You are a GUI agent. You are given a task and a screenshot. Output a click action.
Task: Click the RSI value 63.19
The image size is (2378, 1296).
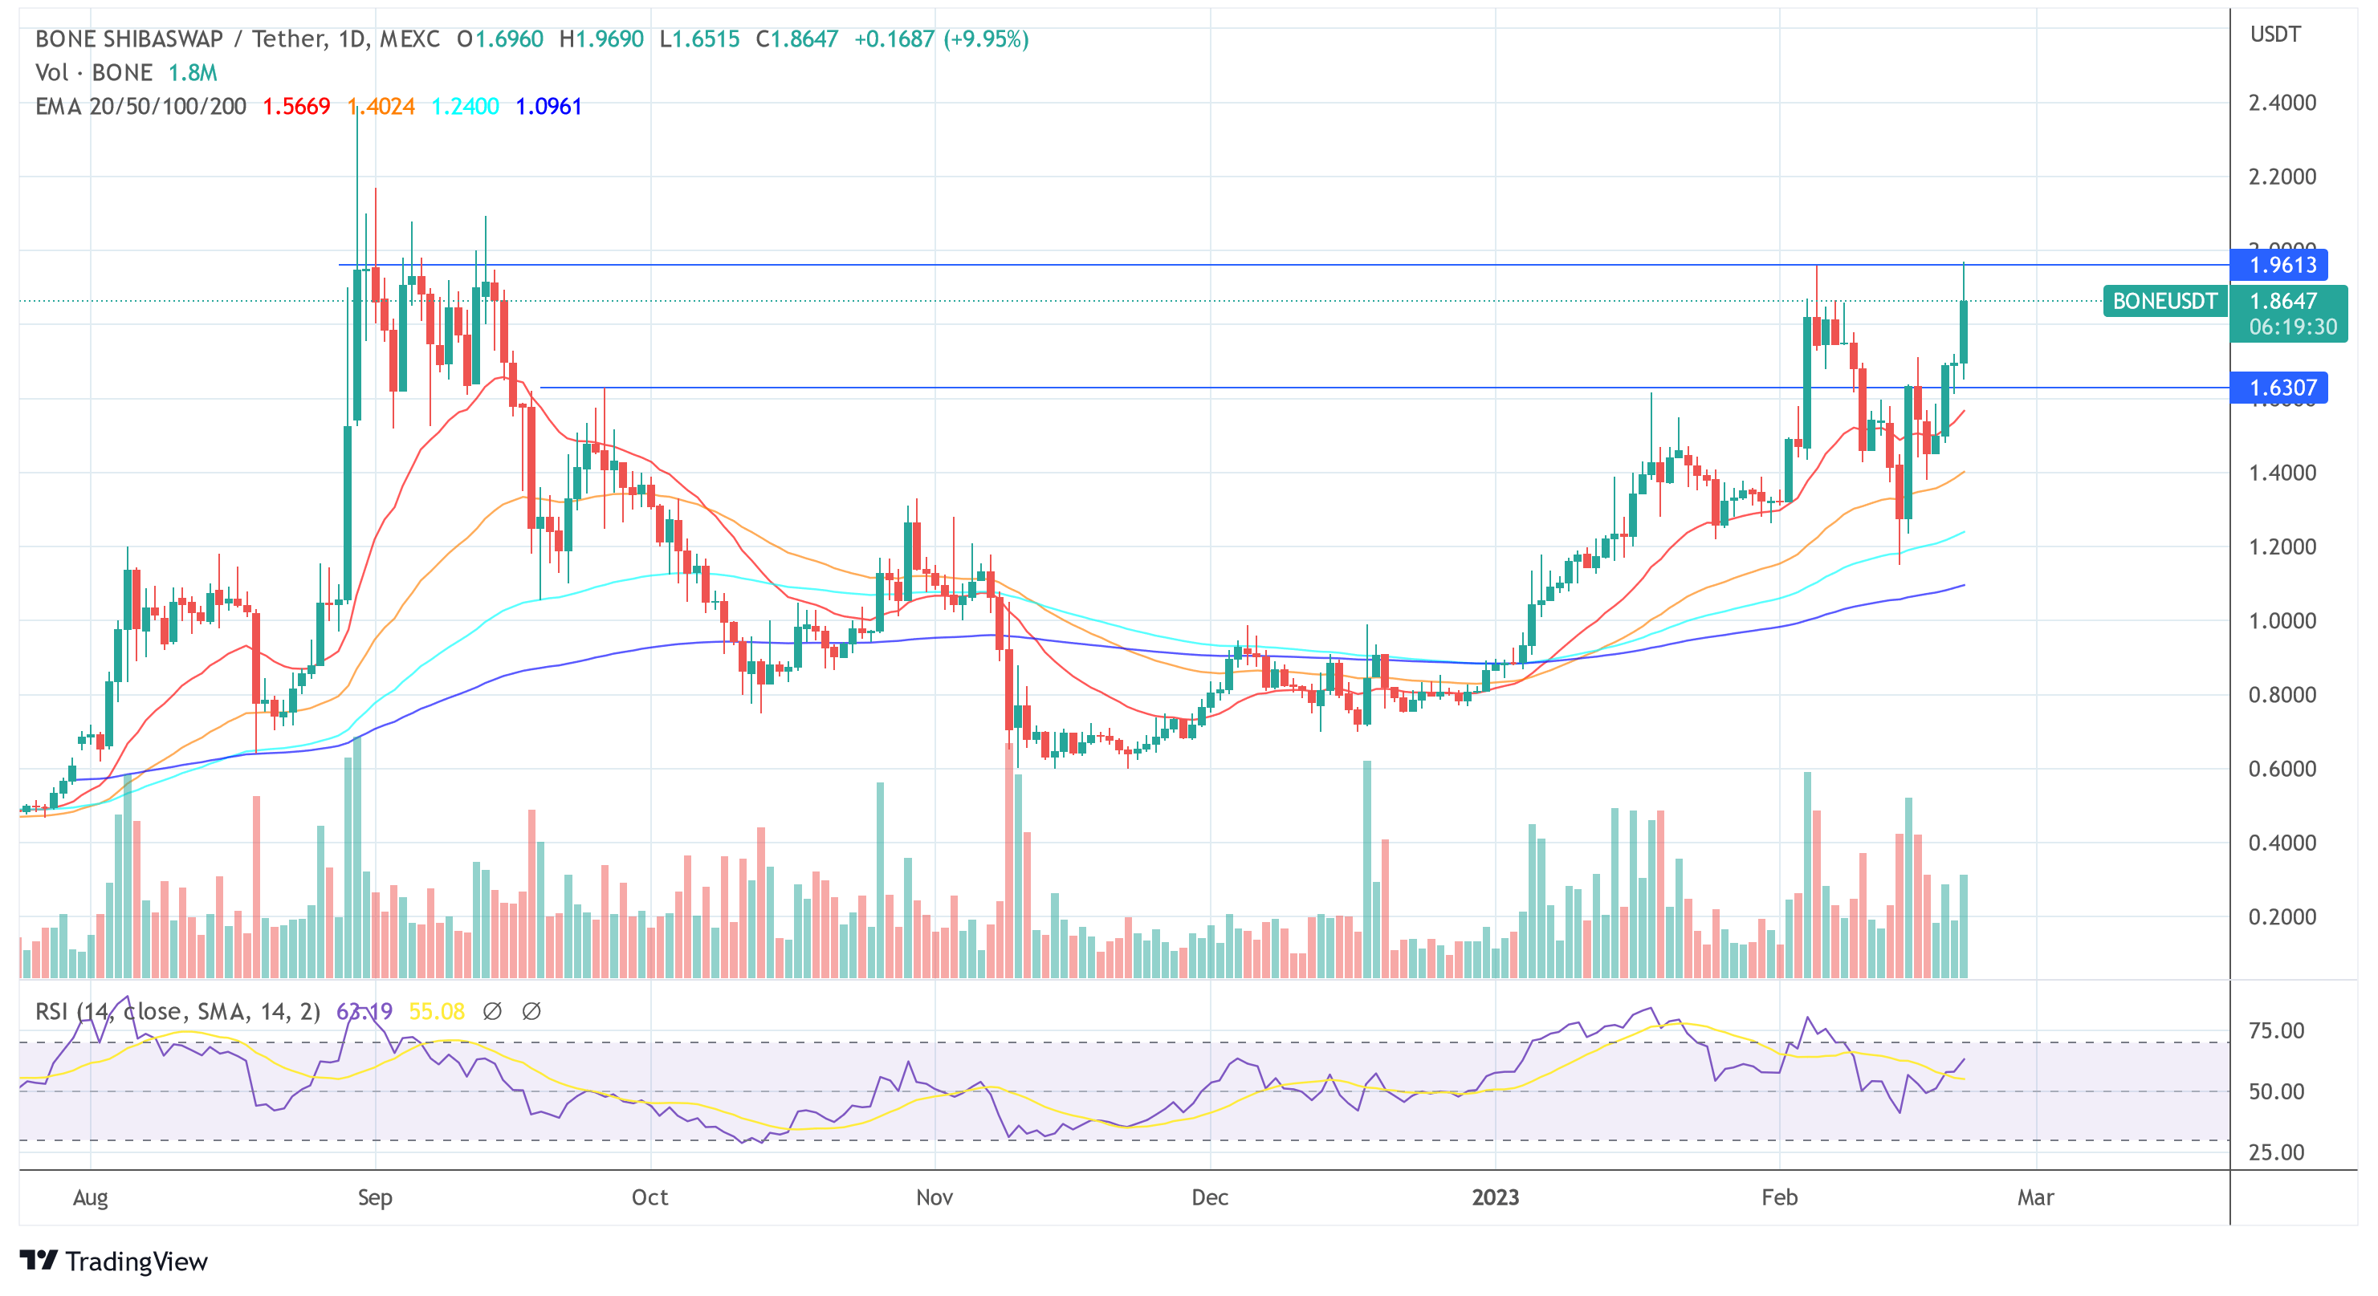364,1012
